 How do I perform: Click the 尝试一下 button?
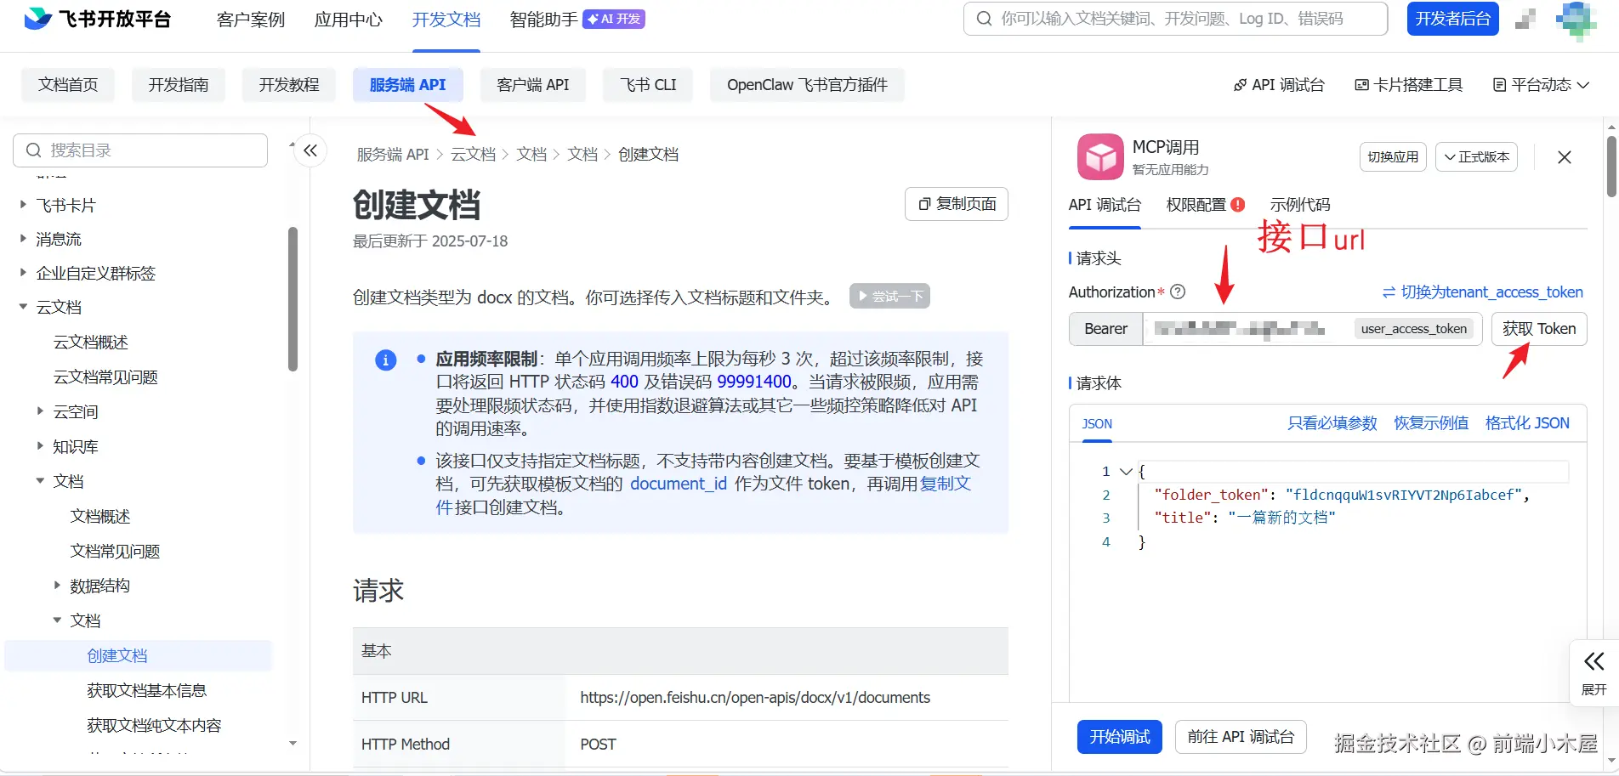click(889, 296)
